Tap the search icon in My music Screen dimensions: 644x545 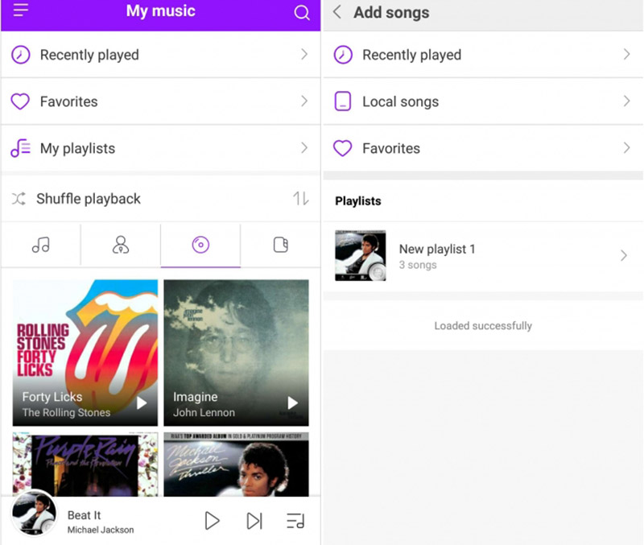(x=301, y=13)
